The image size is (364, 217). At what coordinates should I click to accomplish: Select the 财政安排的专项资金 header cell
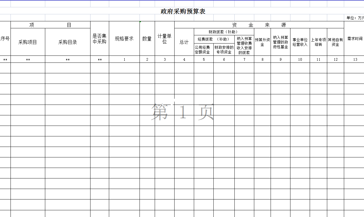[x=224, y=50]
